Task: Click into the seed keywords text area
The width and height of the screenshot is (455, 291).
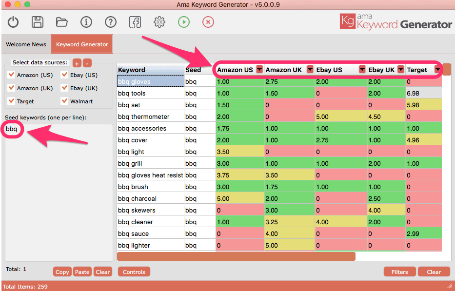Action: point(59,193)
